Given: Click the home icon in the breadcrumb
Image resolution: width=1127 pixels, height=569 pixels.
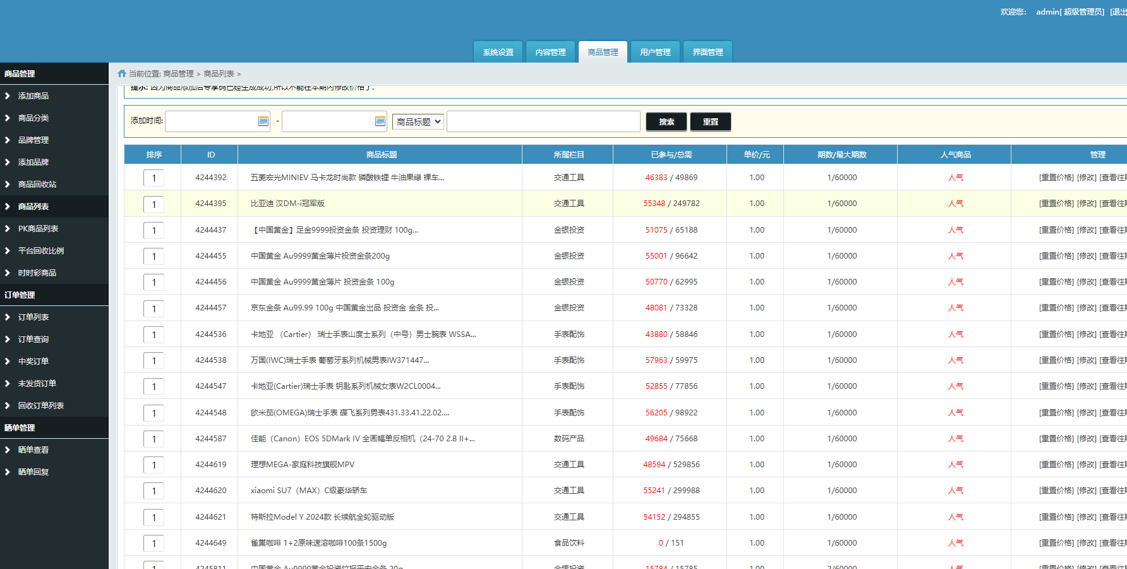Looking at the screenshot, I should click(122, 74).
